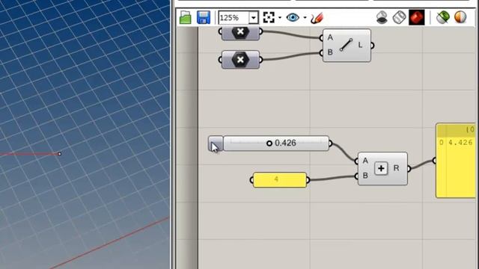The height and width of the screenshot is (269, 479).
Task: Click the slider grip at 0.426
Action: [x=269, y=143]
